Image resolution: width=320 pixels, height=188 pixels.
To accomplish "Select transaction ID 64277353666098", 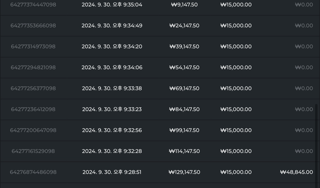I will coord(33,25).
